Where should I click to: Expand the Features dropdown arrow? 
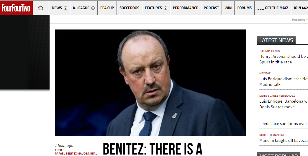click(166, 8)
